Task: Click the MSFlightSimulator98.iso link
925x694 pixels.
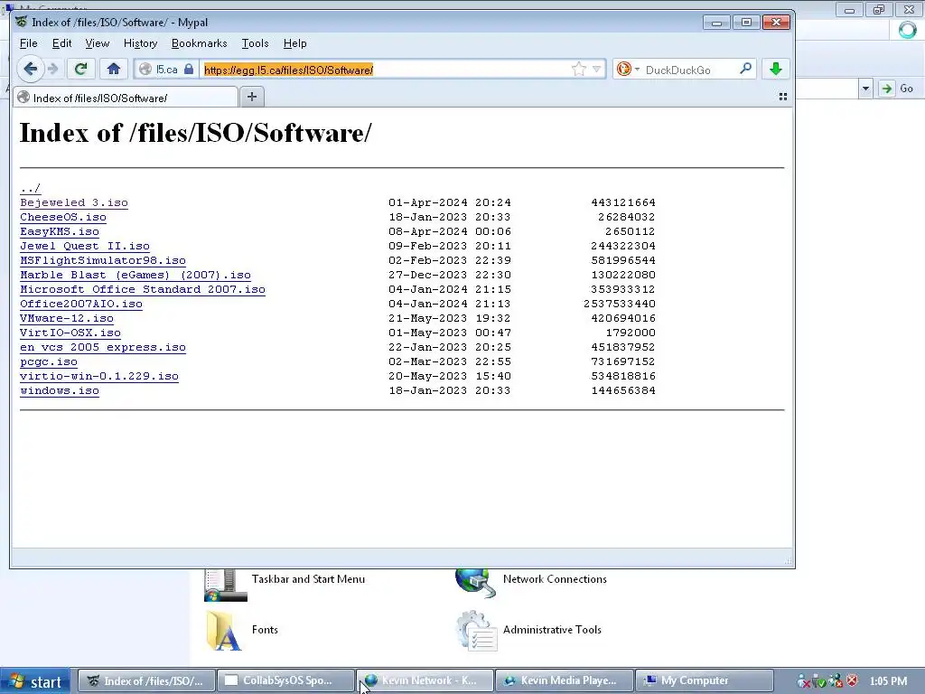Action: (x=103, y=260)
